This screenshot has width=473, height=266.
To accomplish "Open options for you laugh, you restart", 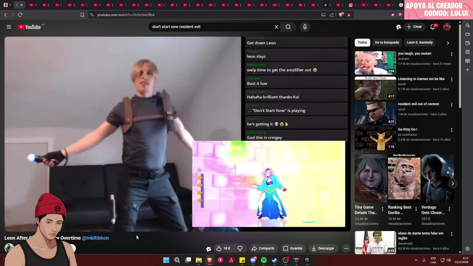I will pos(452,54).
